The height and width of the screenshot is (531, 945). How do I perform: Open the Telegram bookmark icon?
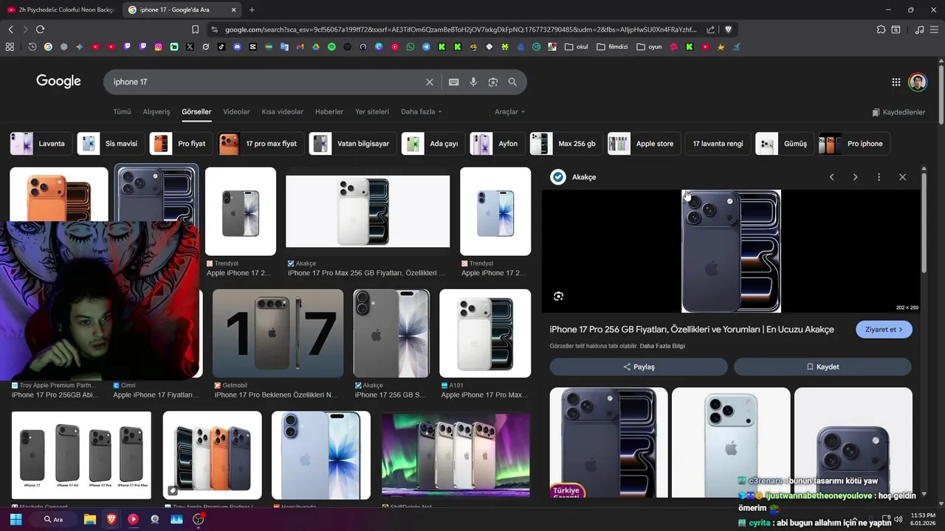click(426, 46)
